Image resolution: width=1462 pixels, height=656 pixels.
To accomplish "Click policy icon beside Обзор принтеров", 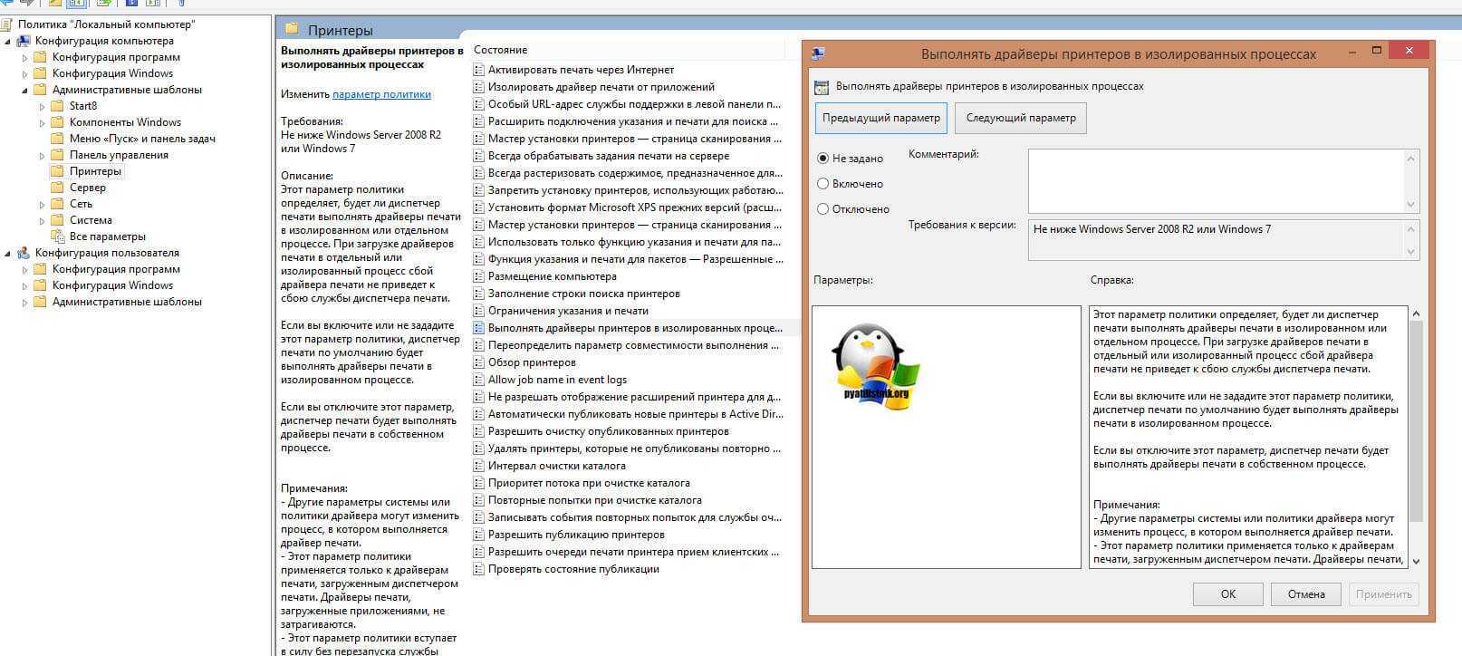I will pos(478,362).
